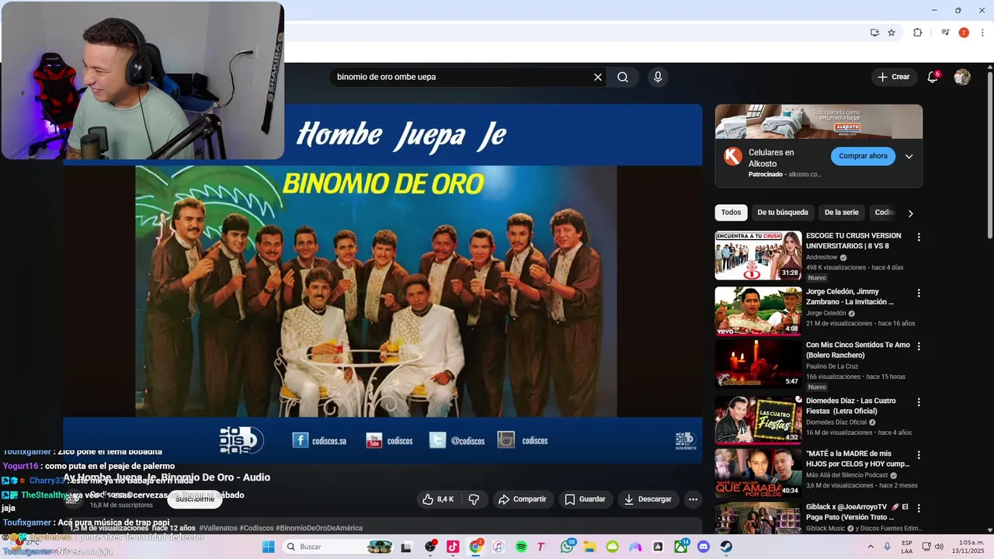994x559 pixels.
Task: Open WhatsApp from the taskbar
Action: coord(567,547)
